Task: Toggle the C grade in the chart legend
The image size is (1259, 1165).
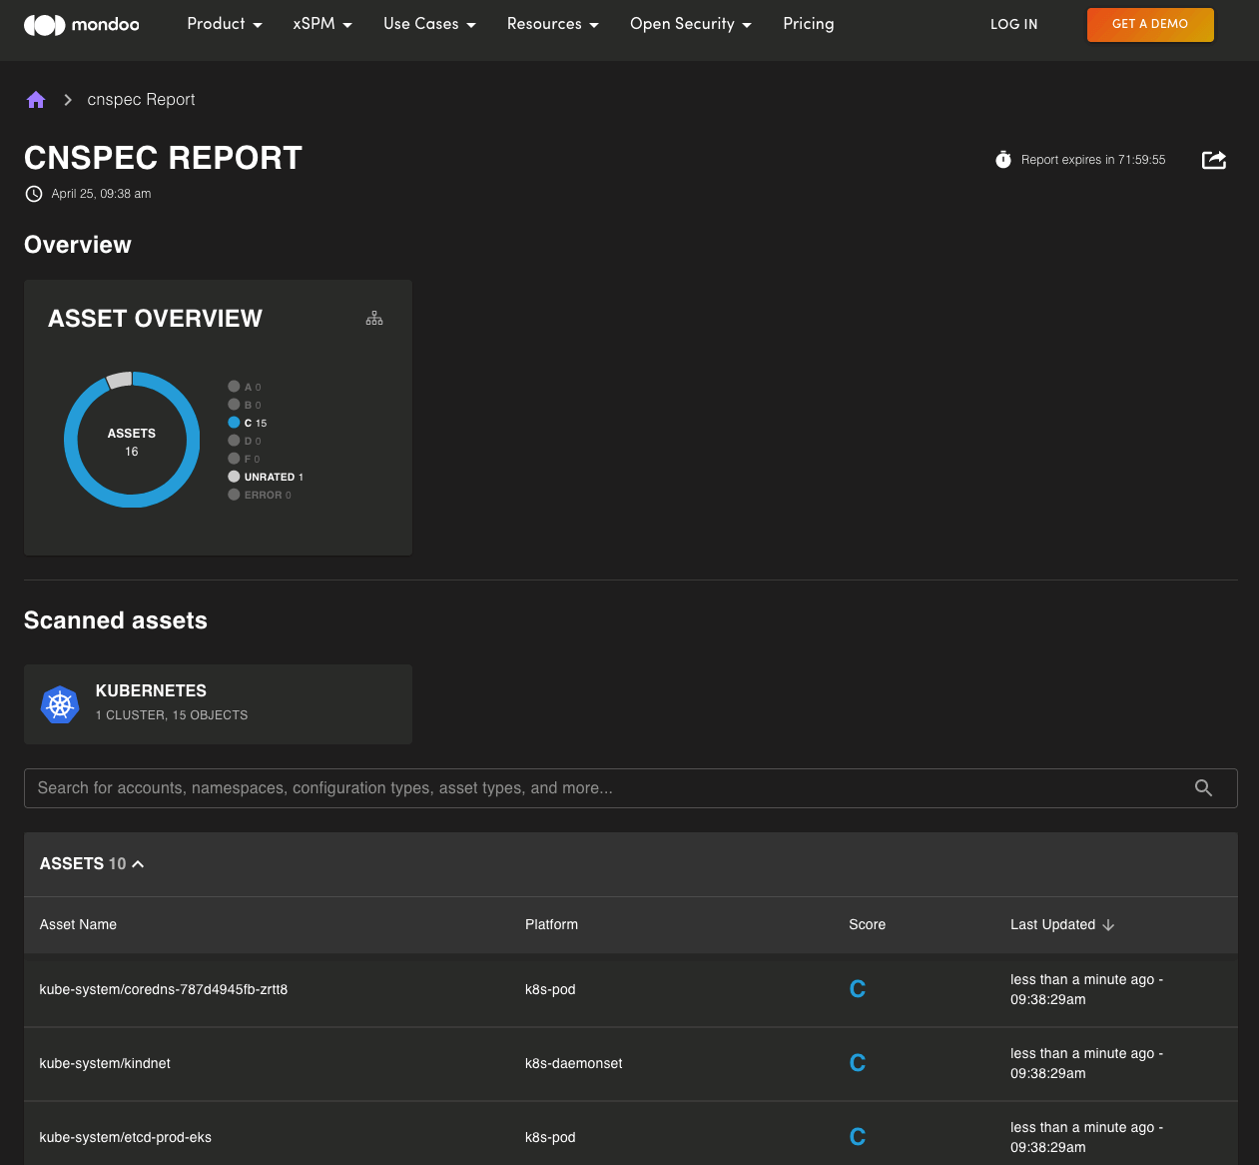Action: [x=248, y=423]
